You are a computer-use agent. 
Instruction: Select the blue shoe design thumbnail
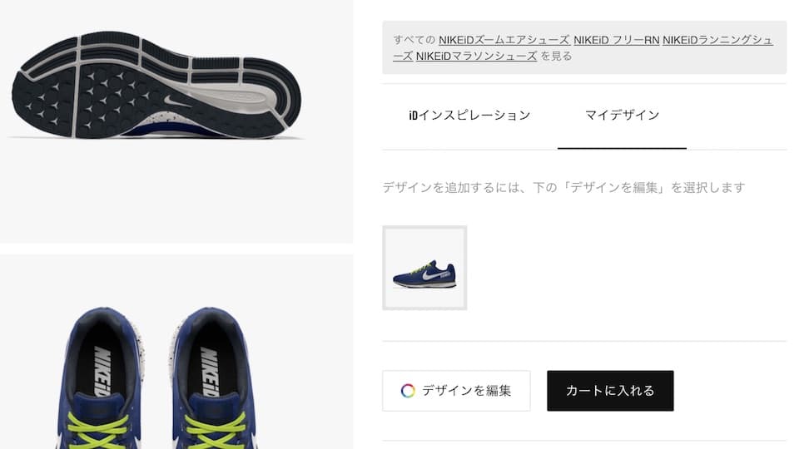[x=424, y=268]
